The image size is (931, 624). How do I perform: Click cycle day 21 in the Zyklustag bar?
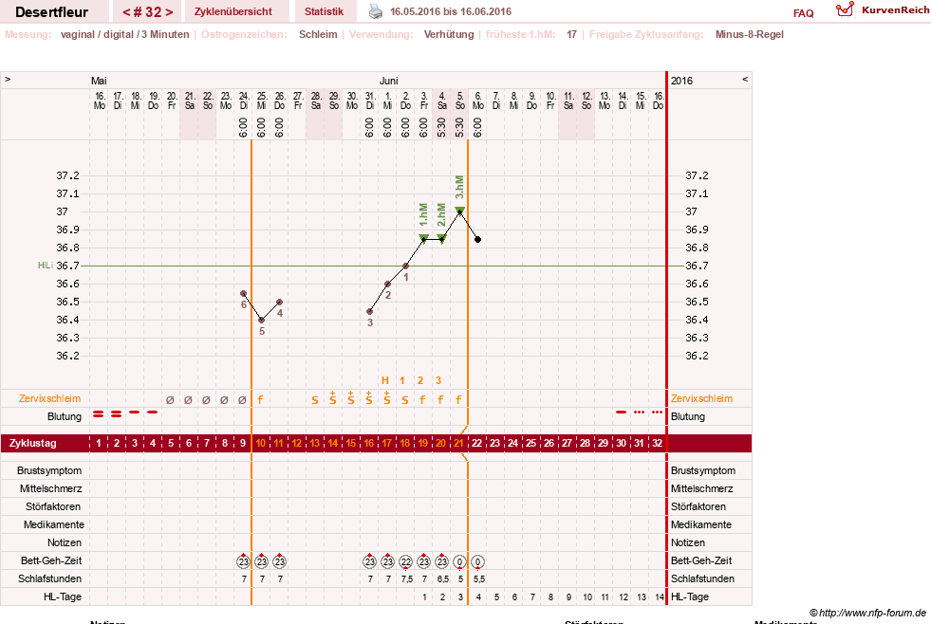point(458,443)
